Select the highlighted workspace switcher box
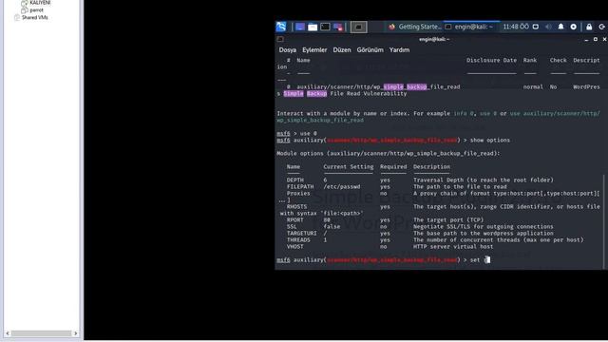Viewport: 608px width, 342px height. coord(359,27)
